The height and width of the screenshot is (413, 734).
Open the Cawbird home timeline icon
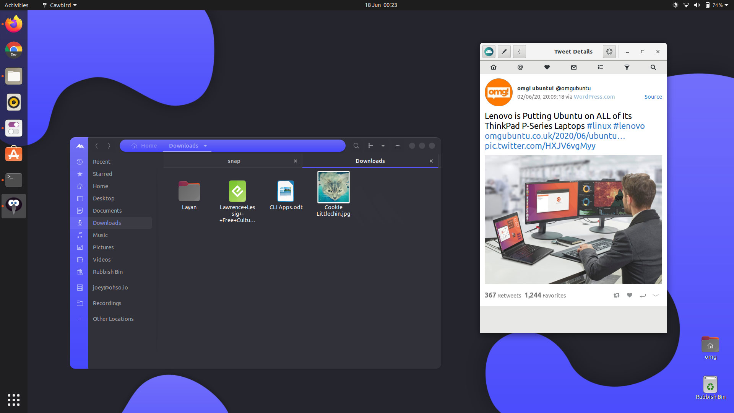494,67
